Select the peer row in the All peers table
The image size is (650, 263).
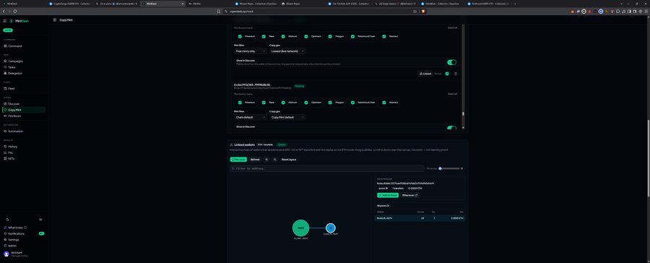(x=420, y=217)
